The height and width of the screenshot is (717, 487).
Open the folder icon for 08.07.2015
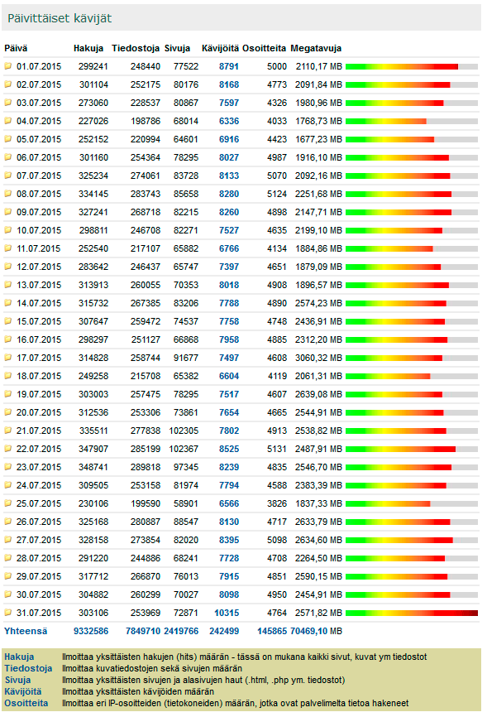(7, 194)
